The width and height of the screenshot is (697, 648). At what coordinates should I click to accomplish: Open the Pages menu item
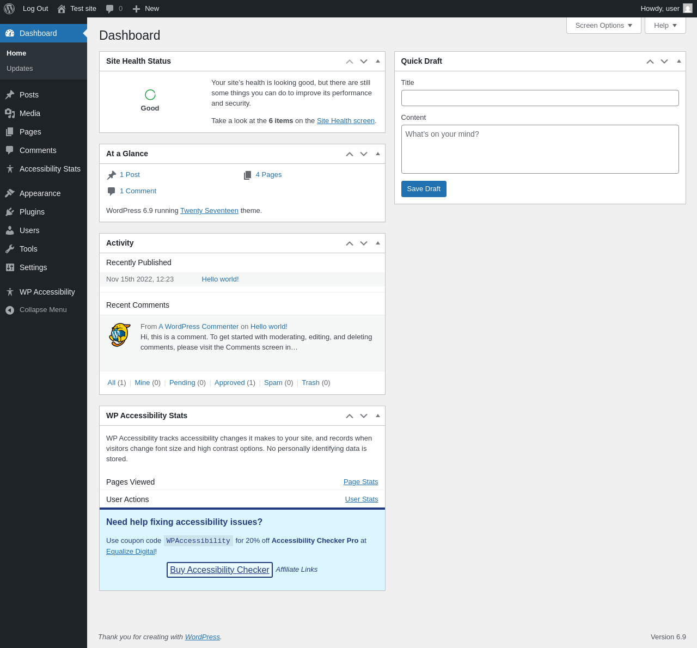pyautogui.click(x=44, y=132)
